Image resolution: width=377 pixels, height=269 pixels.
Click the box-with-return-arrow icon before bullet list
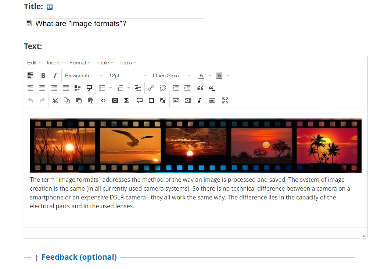point(89,88)
